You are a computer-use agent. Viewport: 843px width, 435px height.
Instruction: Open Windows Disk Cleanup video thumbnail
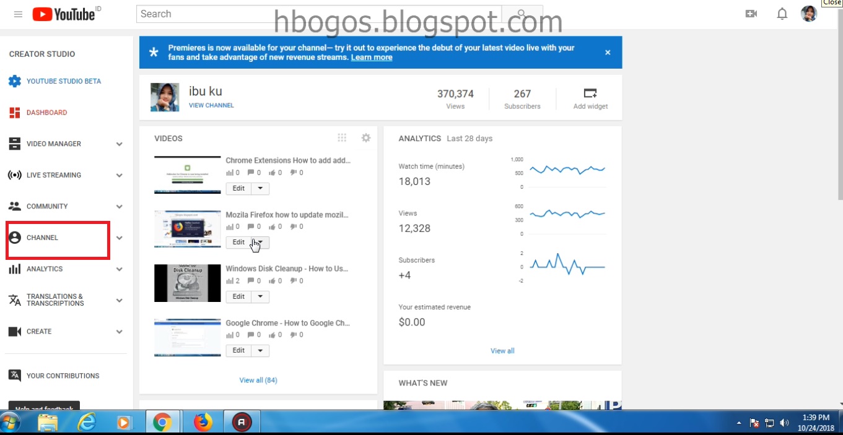(x=188, y=283)
